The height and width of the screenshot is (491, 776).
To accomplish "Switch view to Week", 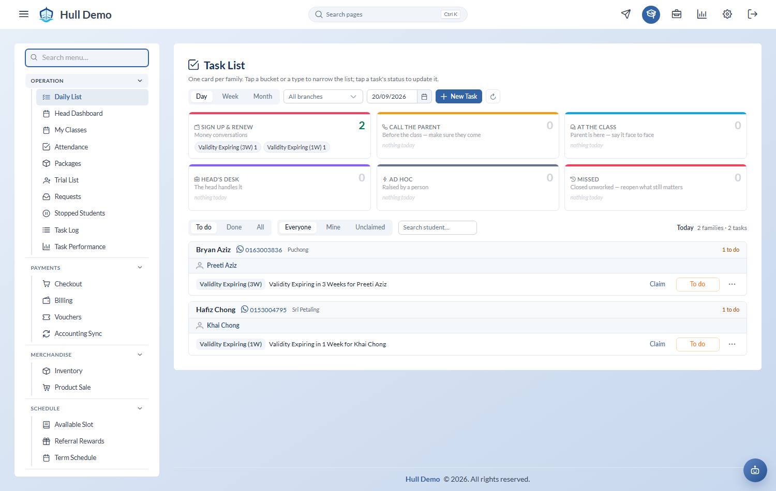I will [230, 97].
